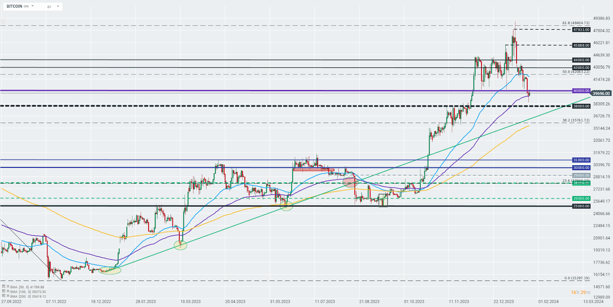The width and height of the screenshot is (613, 307).
Task: Click the 25000.00 black support label
Action: (x=581, y=206)
